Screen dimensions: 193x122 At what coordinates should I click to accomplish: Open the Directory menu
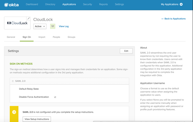click(50, 4)
